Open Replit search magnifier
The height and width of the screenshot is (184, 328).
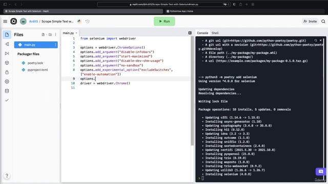coord(323,21)
